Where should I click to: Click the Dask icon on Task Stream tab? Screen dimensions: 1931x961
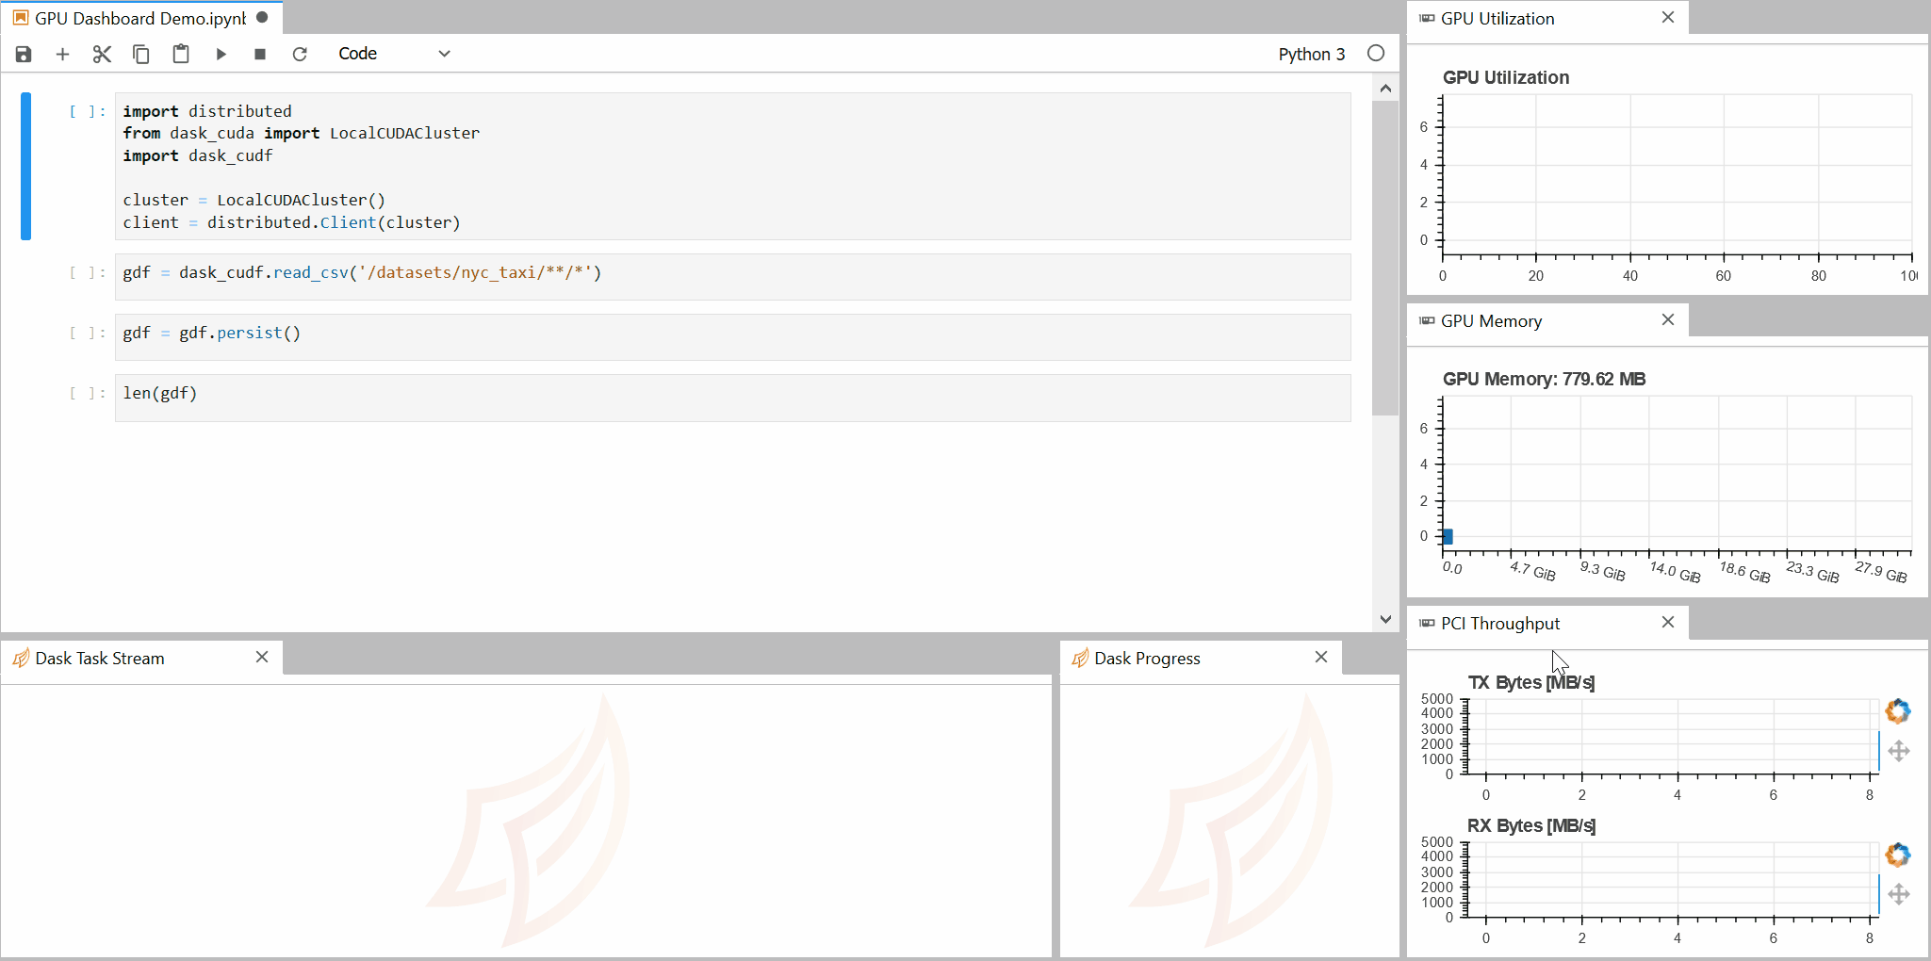click(21, 659)
